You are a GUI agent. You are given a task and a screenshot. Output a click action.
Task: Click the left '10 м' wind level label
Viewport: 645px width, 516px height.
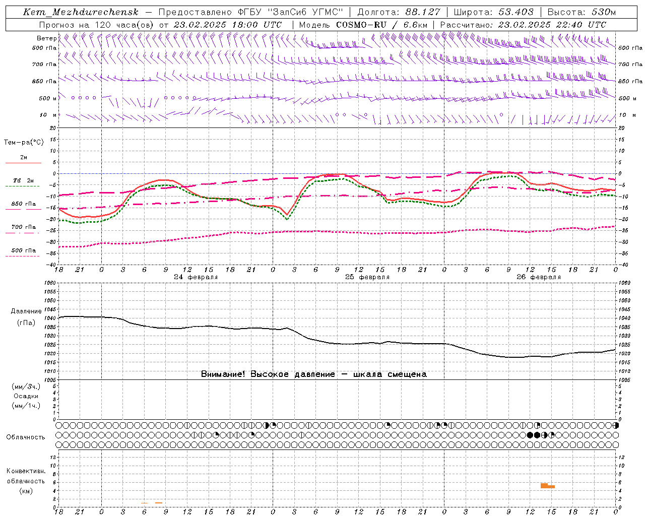click(48, 115)
